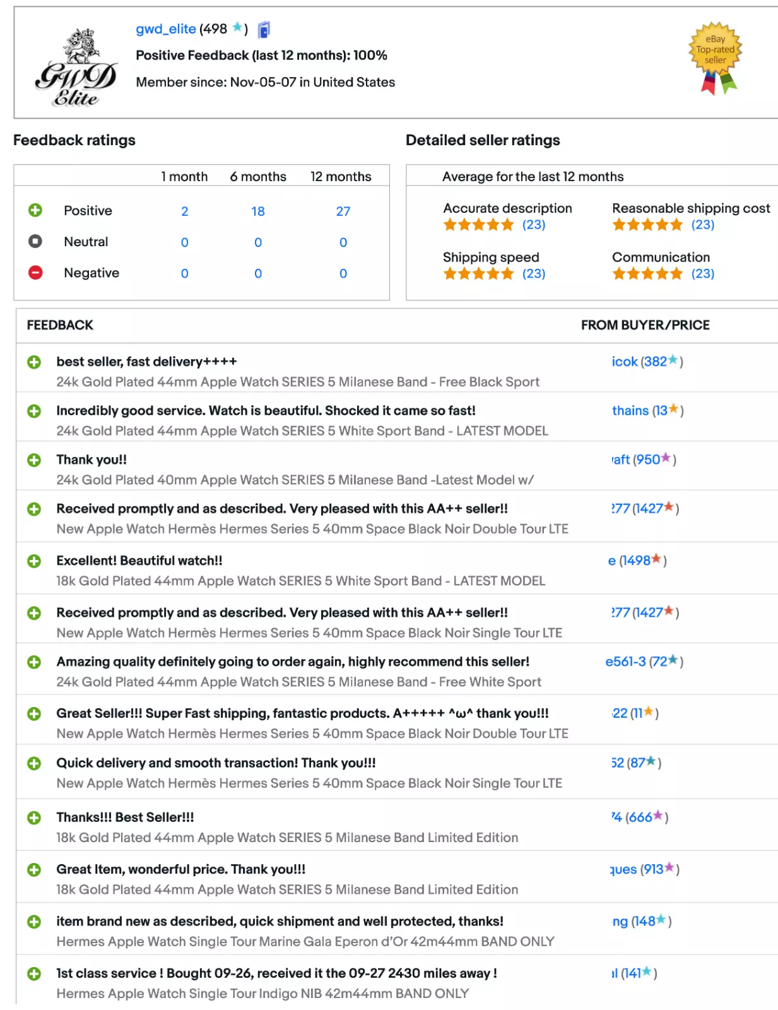
Task: Open the buyer link with 11 feedback score
Action: [x=620, y=713]
